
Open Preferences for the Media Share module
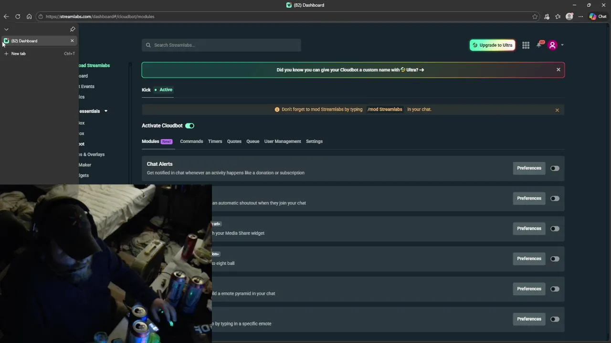[x=529, y=228]
